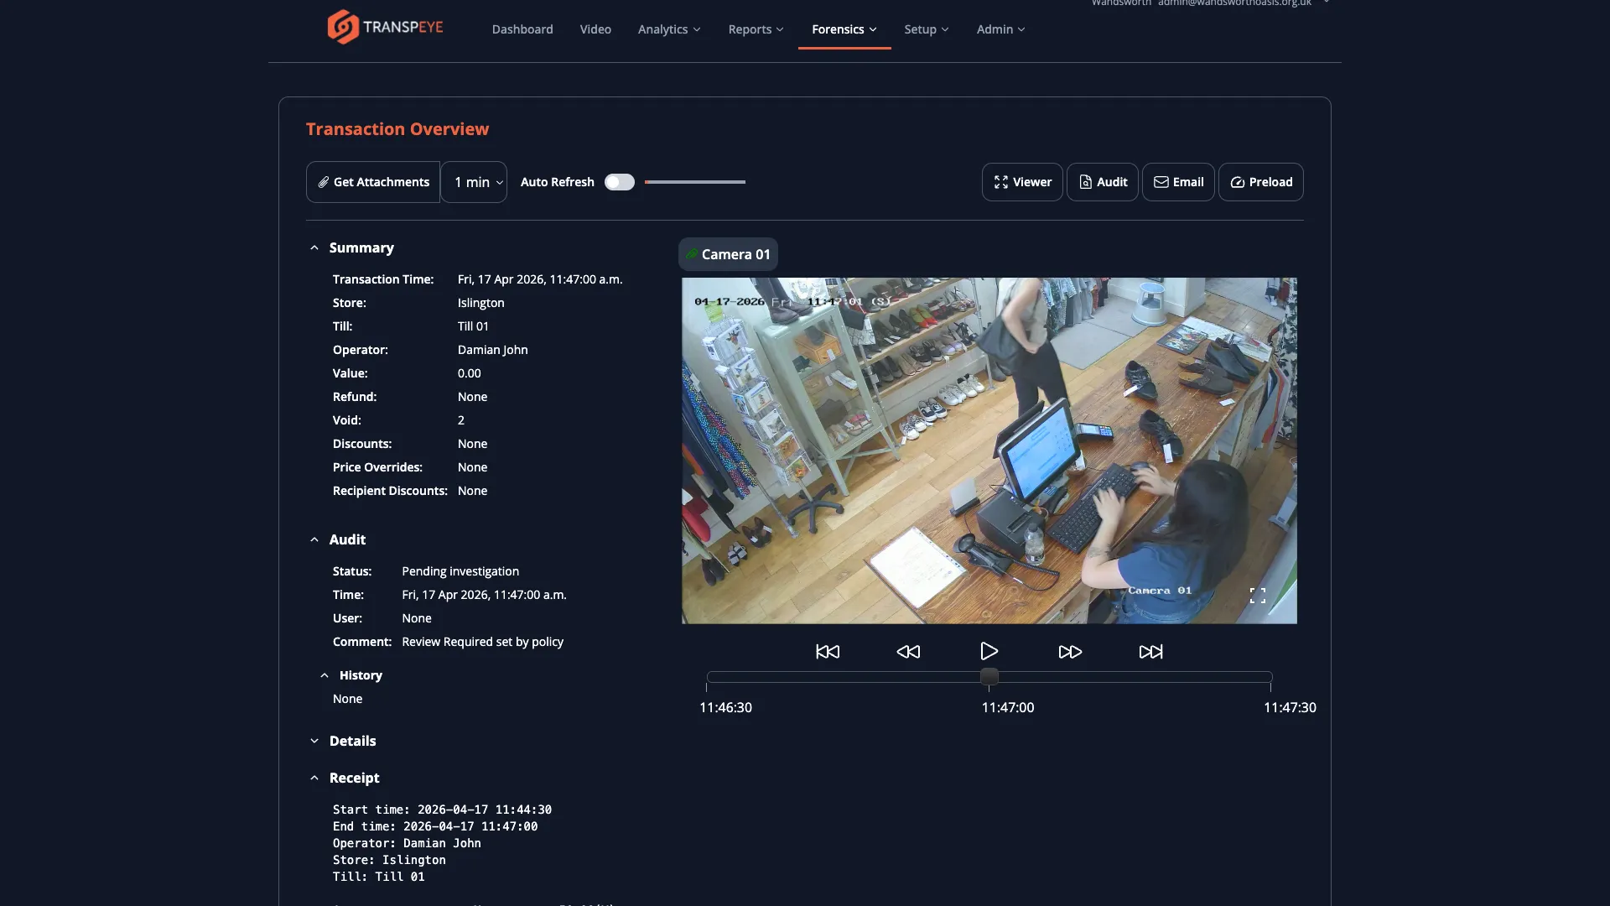Rewind the video playback
This screenshot has width=1610, height=906.
(908, 651)
